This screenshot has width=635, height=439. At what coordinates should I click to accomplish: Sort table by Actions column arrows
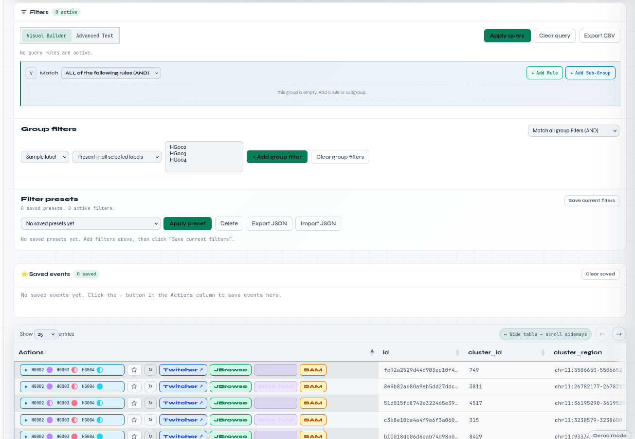[x=372, y=352]
